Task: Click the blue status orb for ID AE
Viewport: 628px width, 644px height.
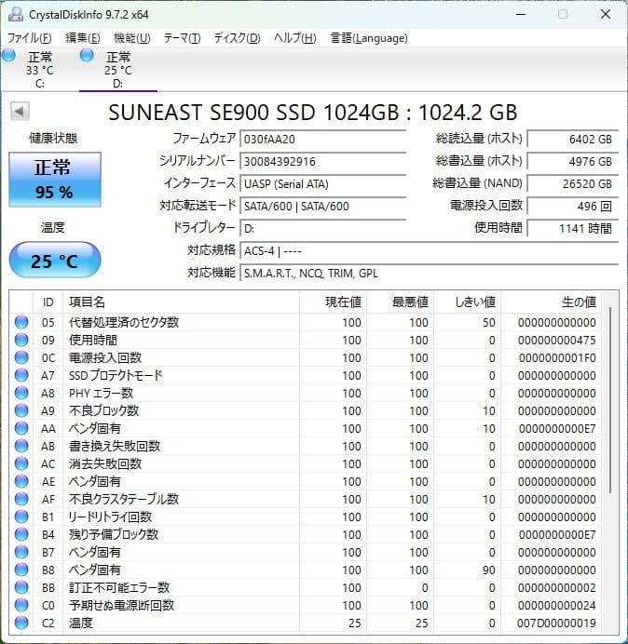Action: click(21, 481)
